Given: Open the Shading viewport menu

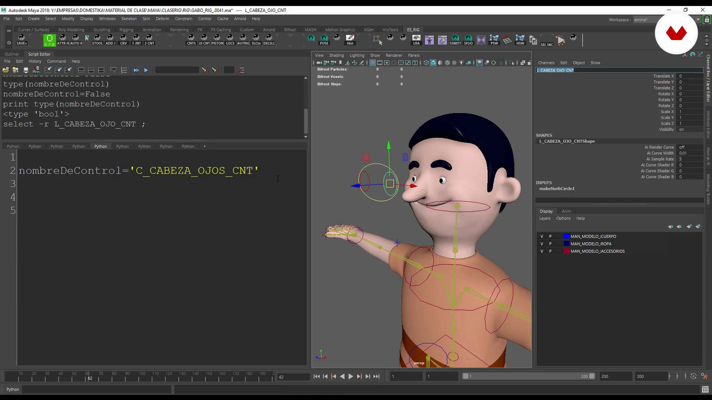Looking at the screenshot, I should (336, 55).
